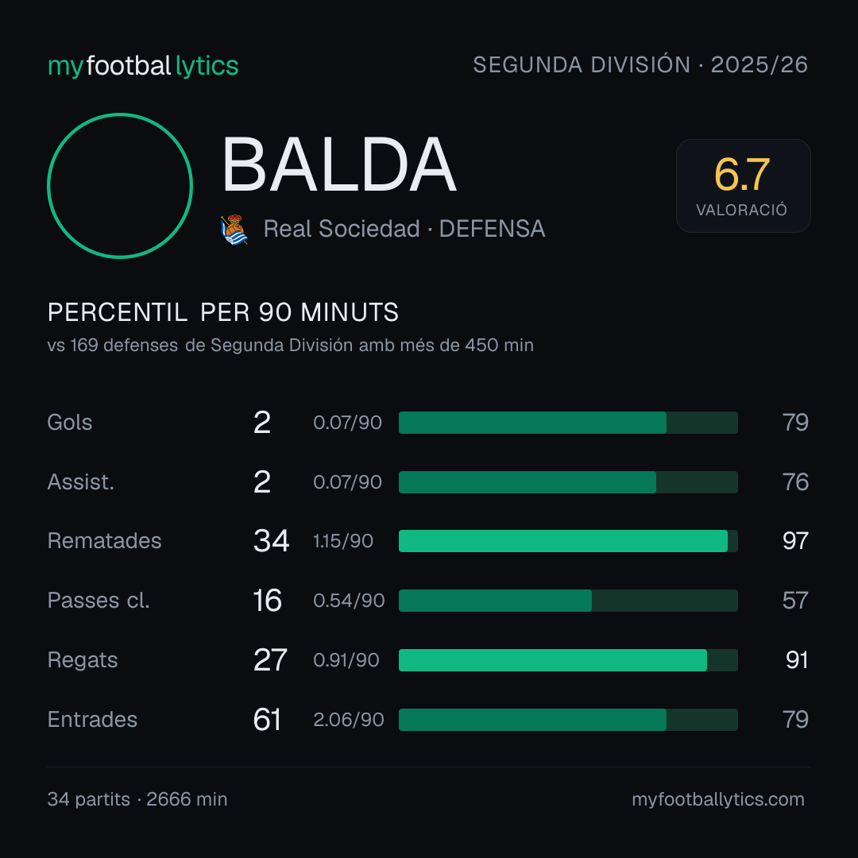Click the Rematades percentile bar
The height and width of the screenshot is (858, 858).
click(x=568, y=541)
